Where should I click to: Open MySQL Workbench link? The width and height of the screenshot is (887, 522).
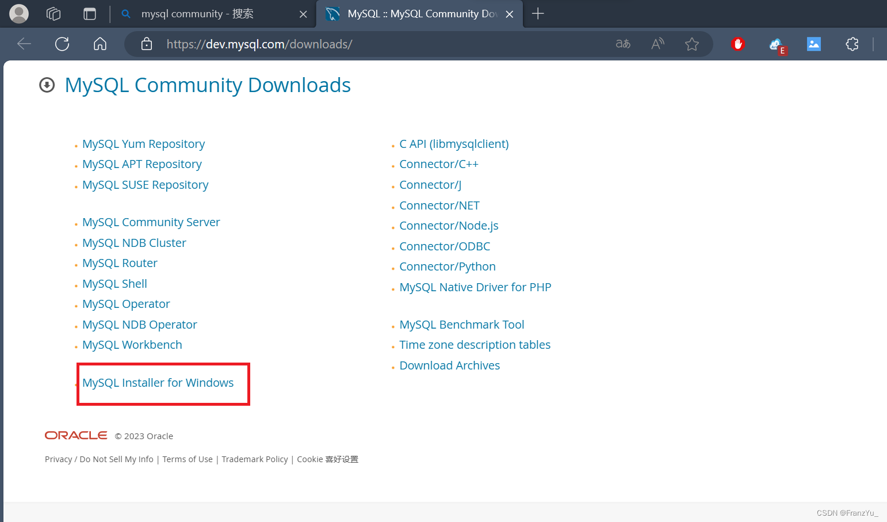132,345
